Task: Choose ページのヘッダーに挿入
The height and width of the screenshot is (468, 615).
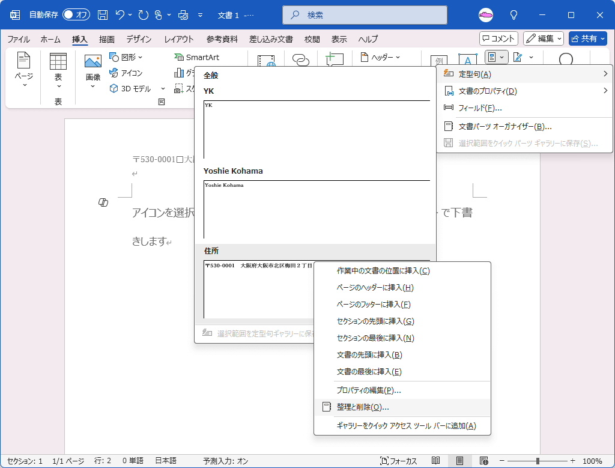Action: tap(402, 288)
